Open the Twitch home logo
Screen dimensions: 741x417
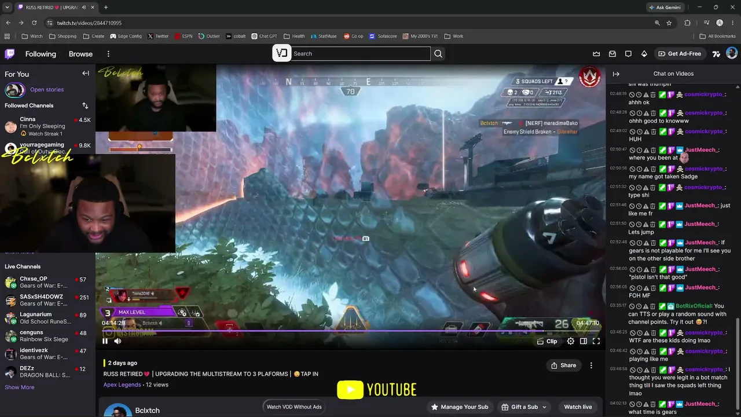(x=10, y=54)
